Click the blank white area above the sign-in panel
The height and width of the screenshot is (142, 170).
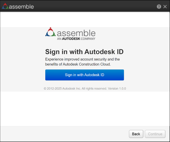pyautogui.click(x=85, y=20)
